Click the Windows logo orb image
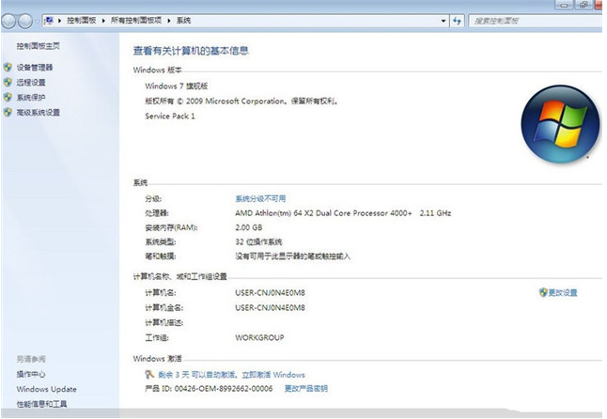The height and width of the screenshot is (419, 607). click(x=560, y=124)
